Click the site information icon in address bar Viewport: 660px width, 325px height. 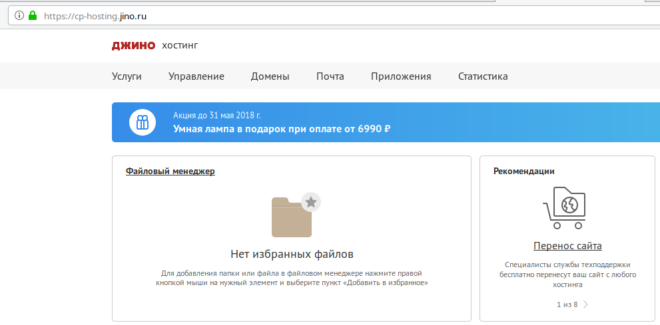tap(19, 15)
